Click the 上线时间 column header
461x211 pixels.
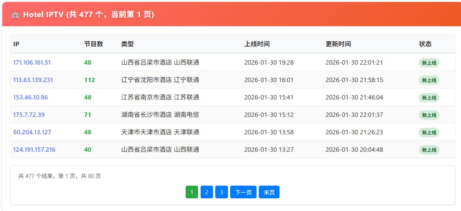coord(257,44)
